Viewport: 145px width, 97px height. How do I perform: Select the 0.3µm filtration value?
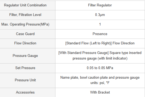pos(100,15)
